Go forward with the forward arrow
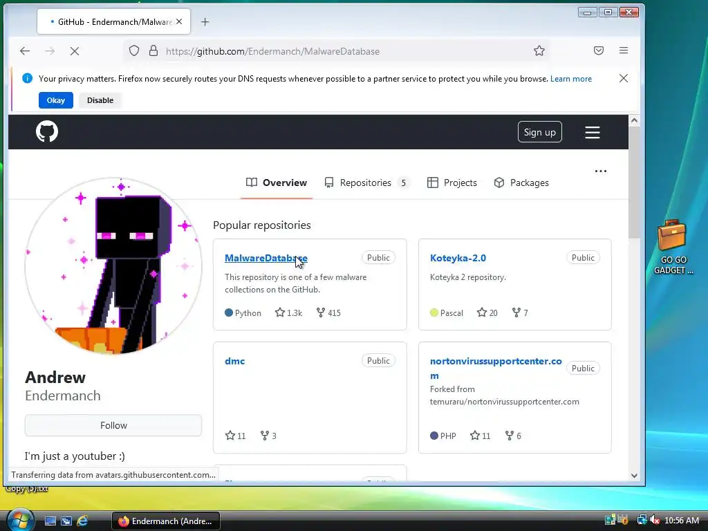This screenshot has height=531, width=708. 50,51
